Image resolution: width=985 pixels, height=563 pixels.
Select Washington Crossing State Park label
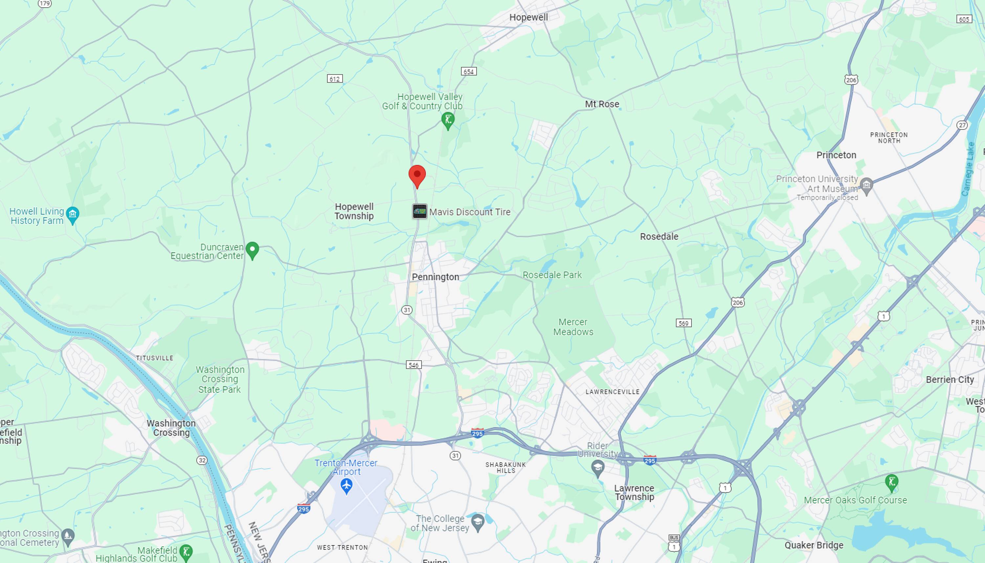click(x=220, y=379)
